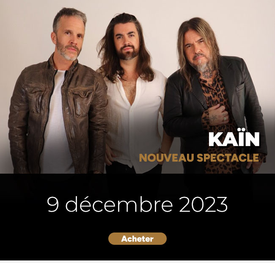Screen dimensions: 275x263
Task: Click the number 9 in the date
Action: pos(53,205)
